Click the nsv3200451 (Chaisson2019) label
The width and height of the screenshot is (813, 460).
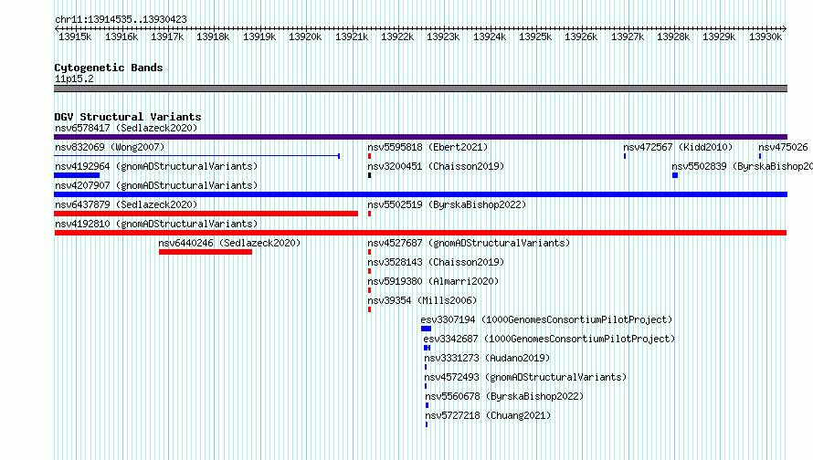point(436,166)
